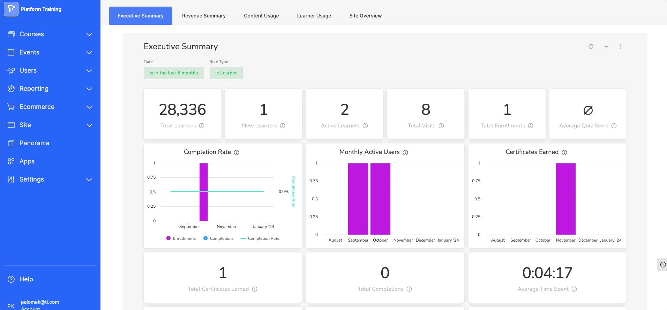667x310 pixels.
Task: Toggle Enrollments series in chart legend
Action: (181, 238)
